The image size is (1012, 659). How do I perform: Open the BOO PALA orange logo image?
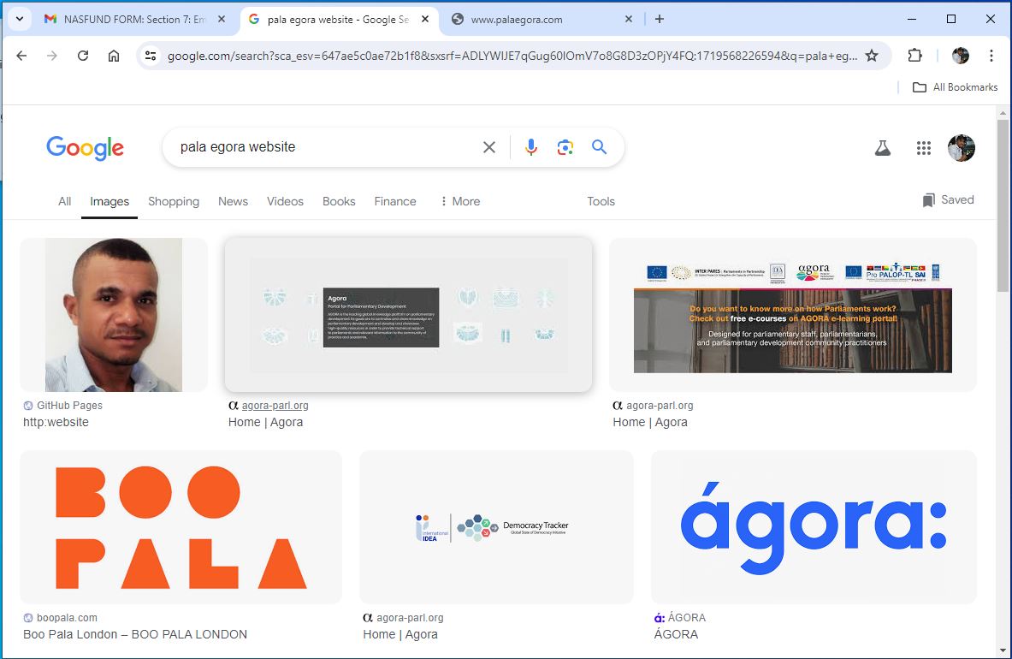click(x=181, y=526)
